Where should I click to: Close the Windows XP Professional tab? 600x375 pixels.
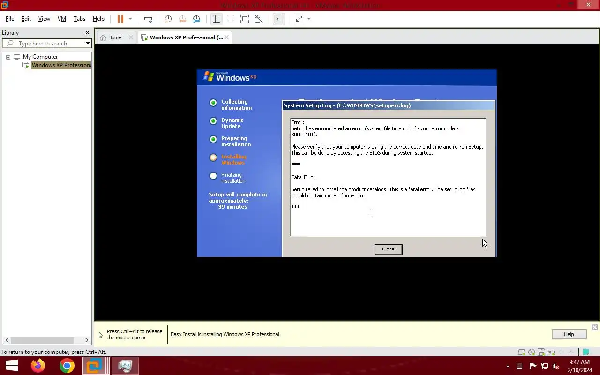coord(226,37)
